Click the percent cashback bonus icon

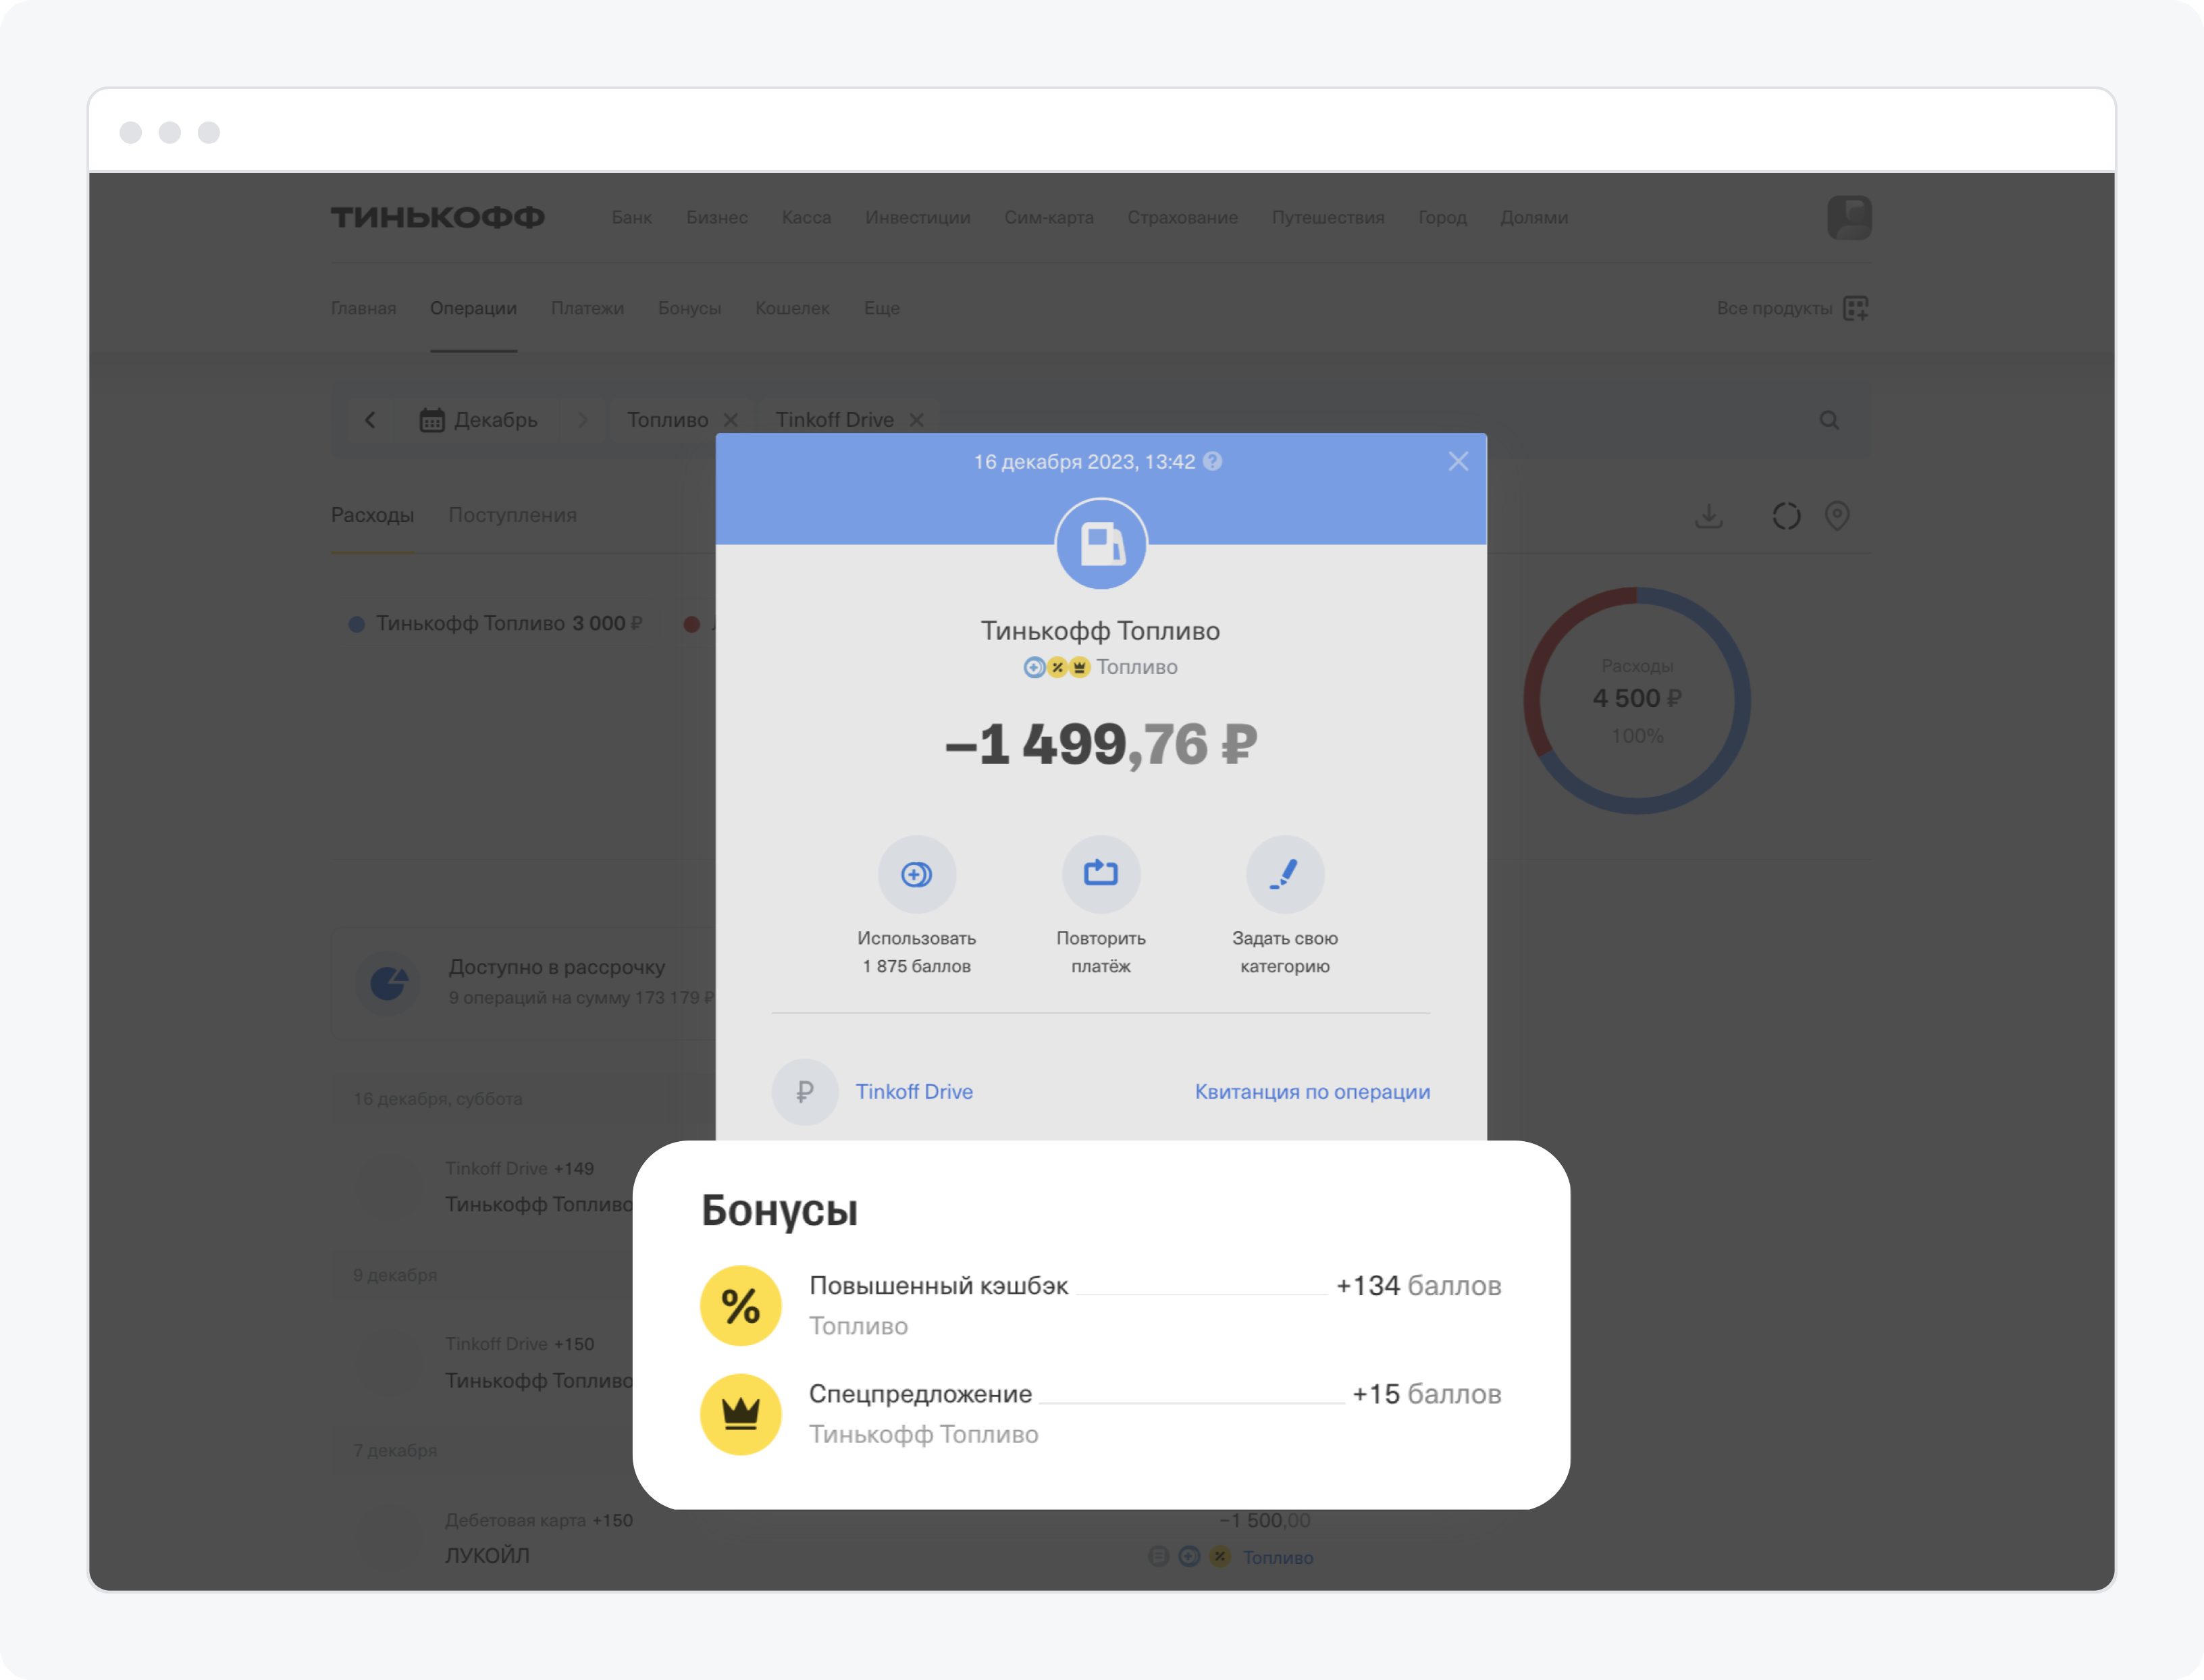click(x=740, y=1306)
